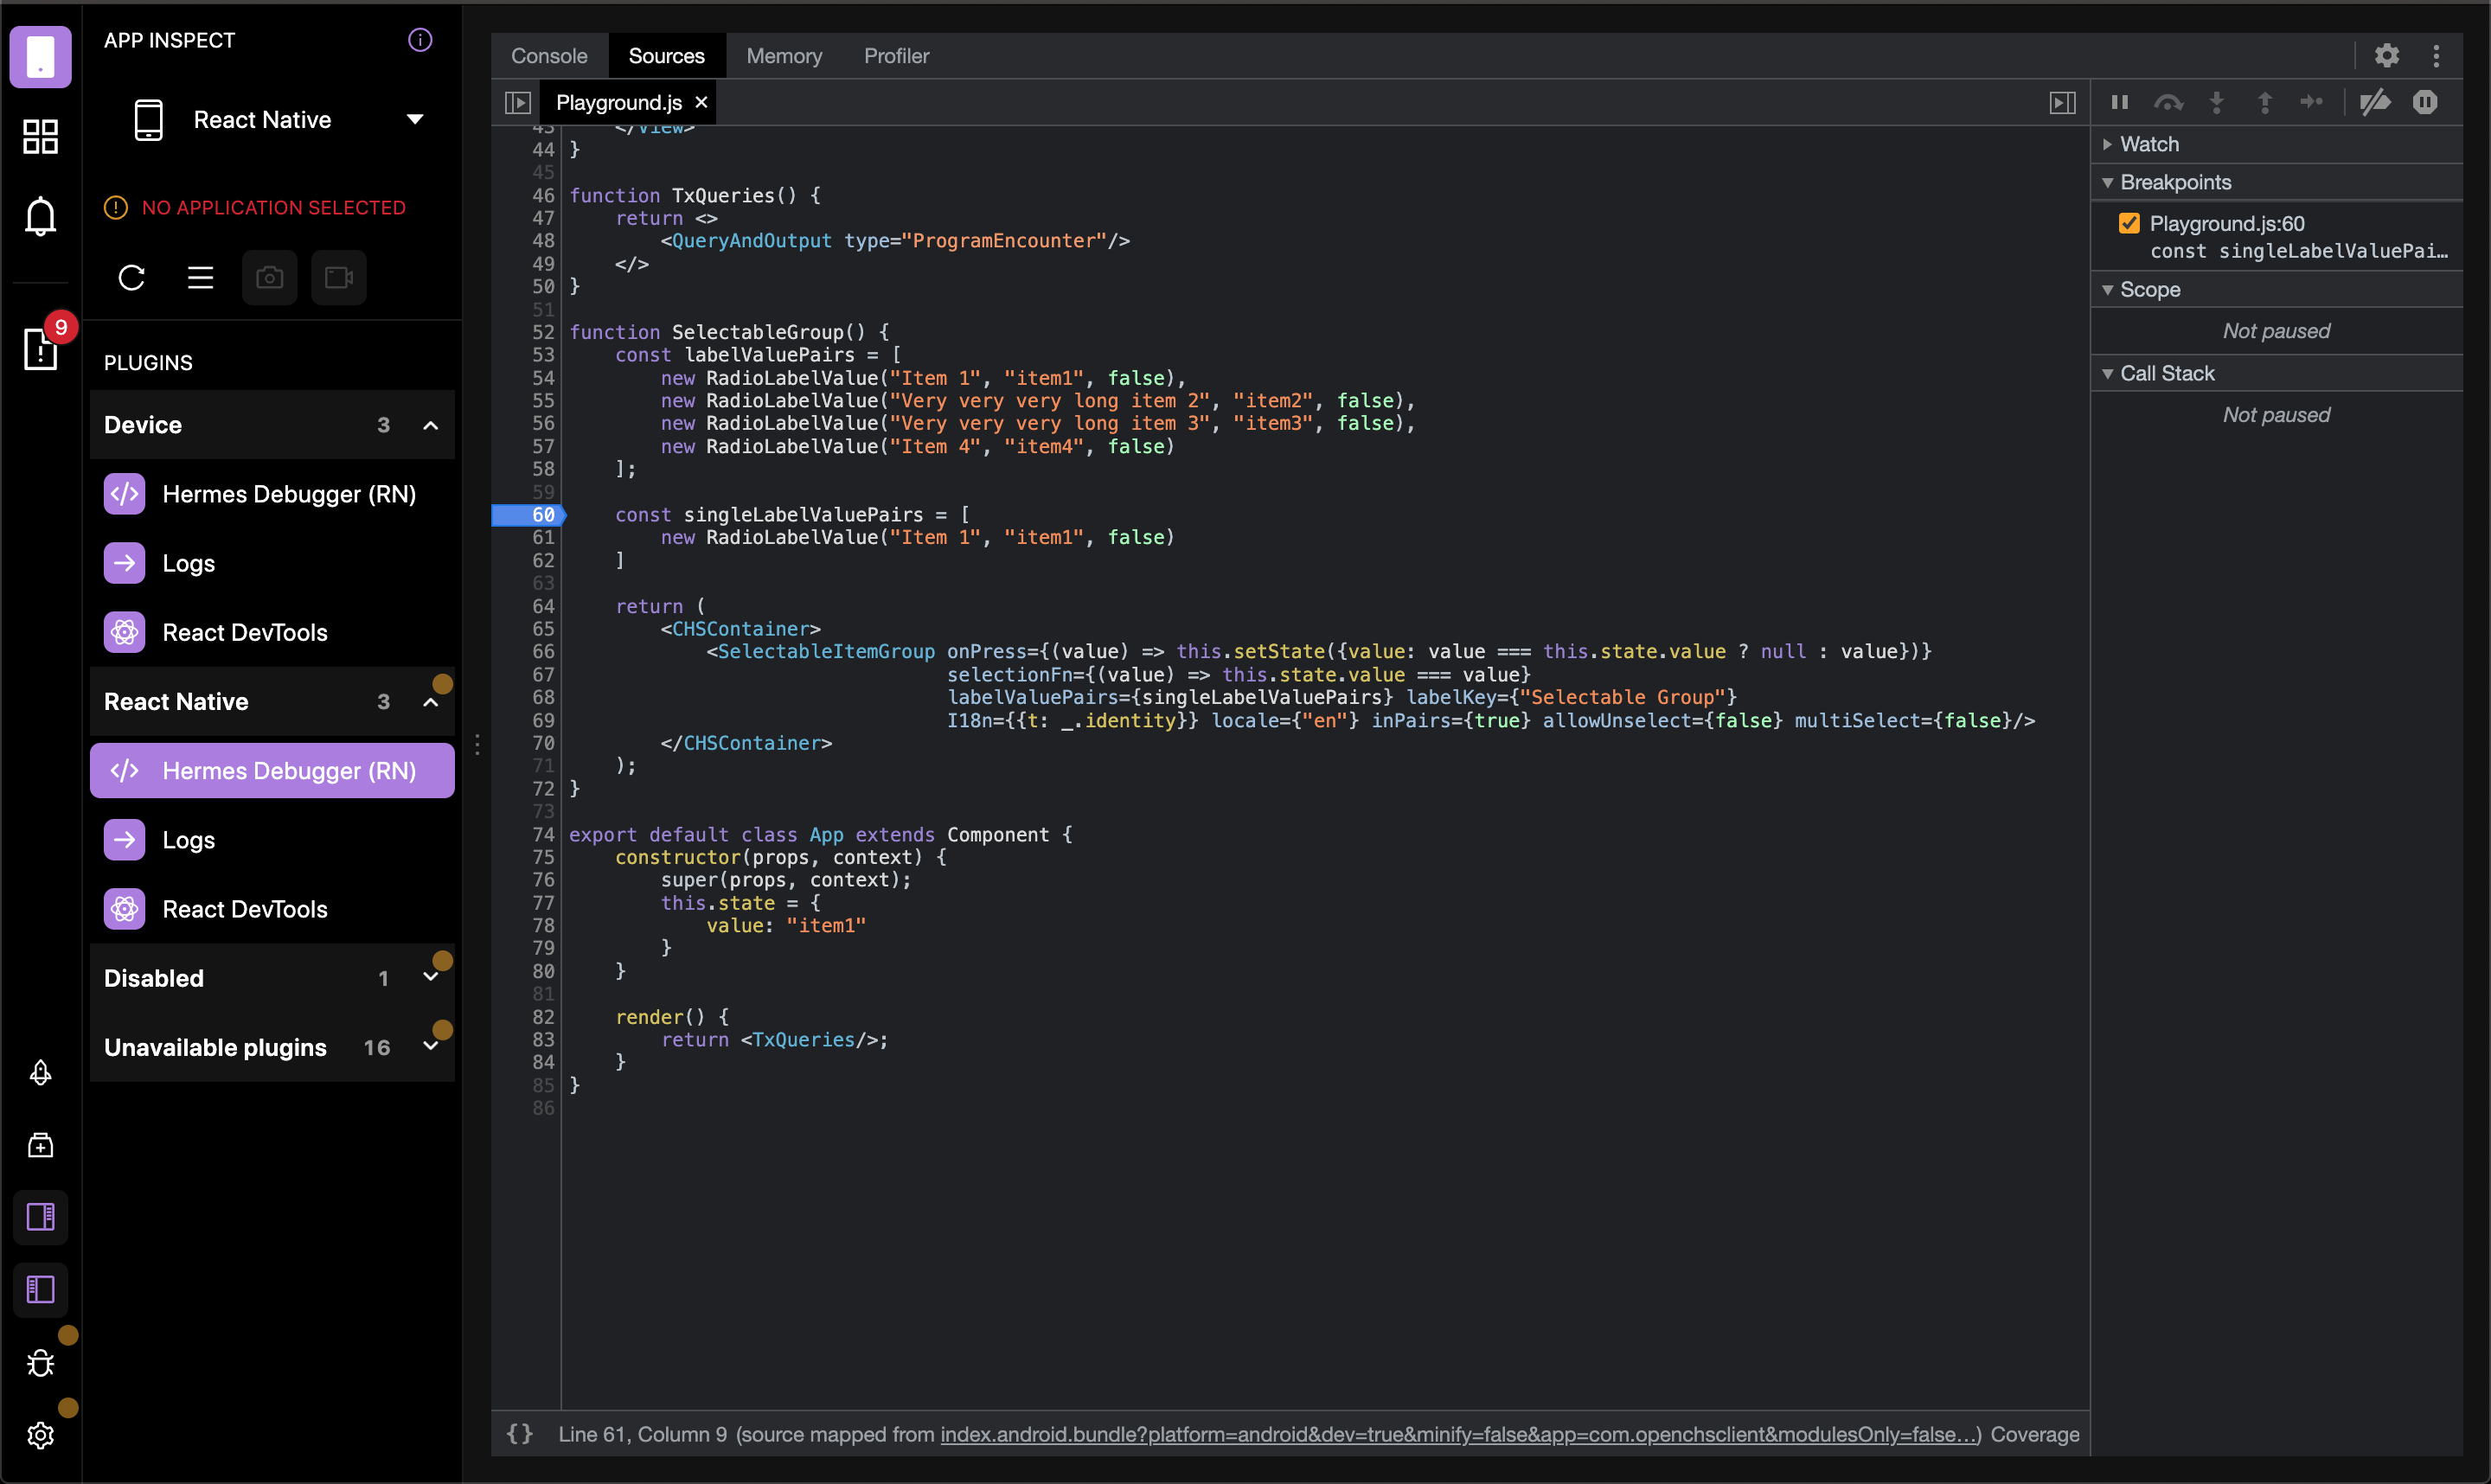Image resolution: width=2491 pixels, height=1484 pixels.
Task: Switch to the Profiler tab
Action: pos(896,56)
